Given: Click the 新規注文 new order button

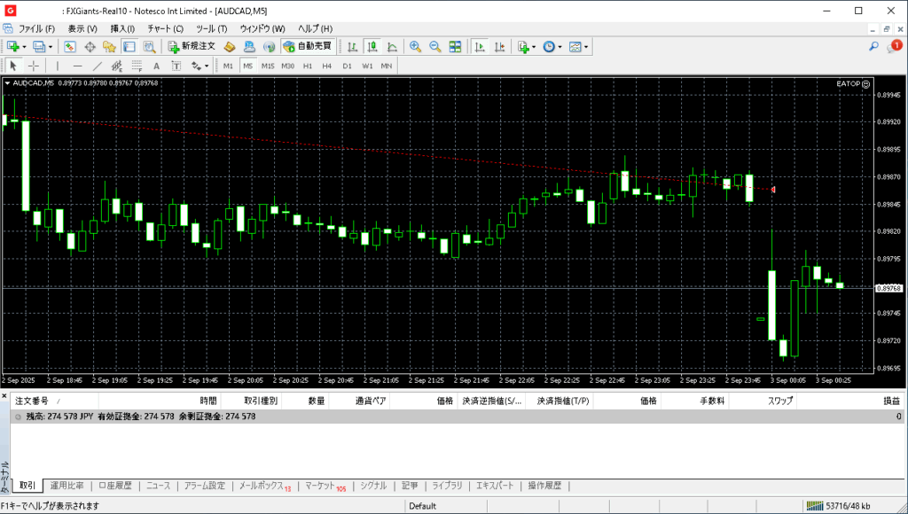Looking at the screenshot, I should pos(191,46).
